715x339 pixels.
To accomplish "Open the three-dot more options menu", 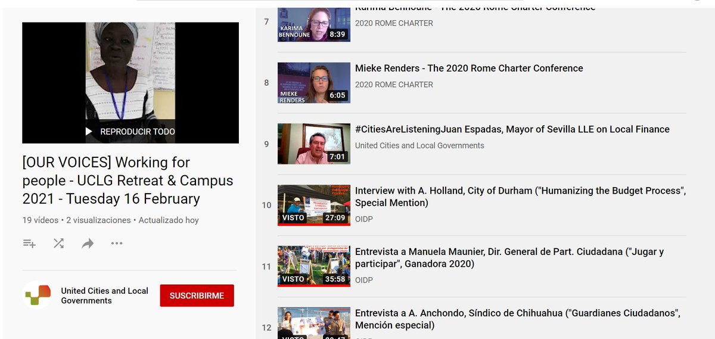I will point(117,243).
